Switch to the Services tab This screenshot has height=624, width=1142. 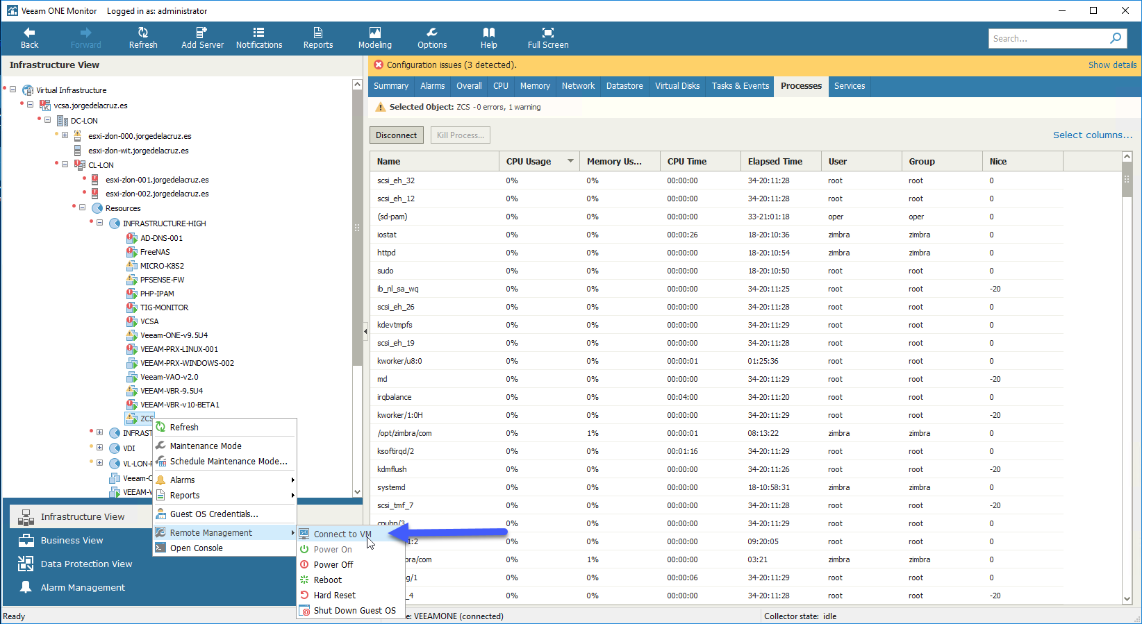[x=850, y=86]
